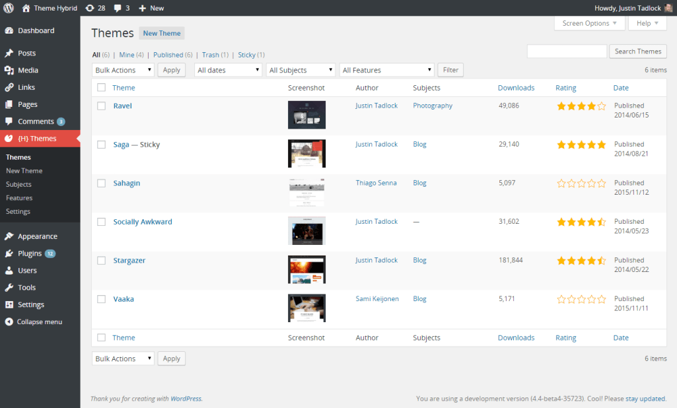
Task: Open the Subjects submenu item
Action: click(18, 184)
